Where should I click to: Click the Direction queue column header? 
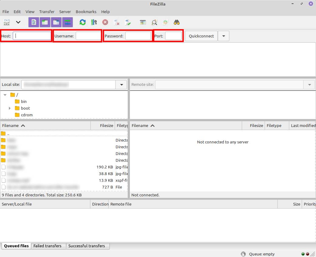point(99,204)
